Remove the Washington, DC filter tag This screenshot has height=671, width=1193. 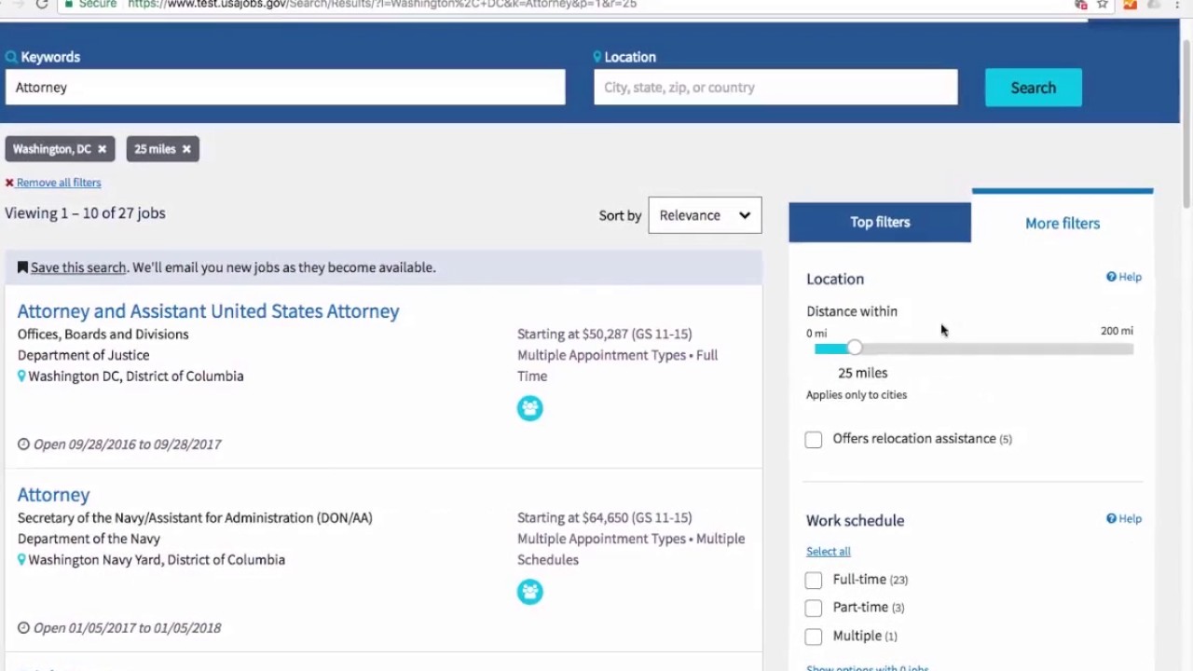[x=103, y=149]
